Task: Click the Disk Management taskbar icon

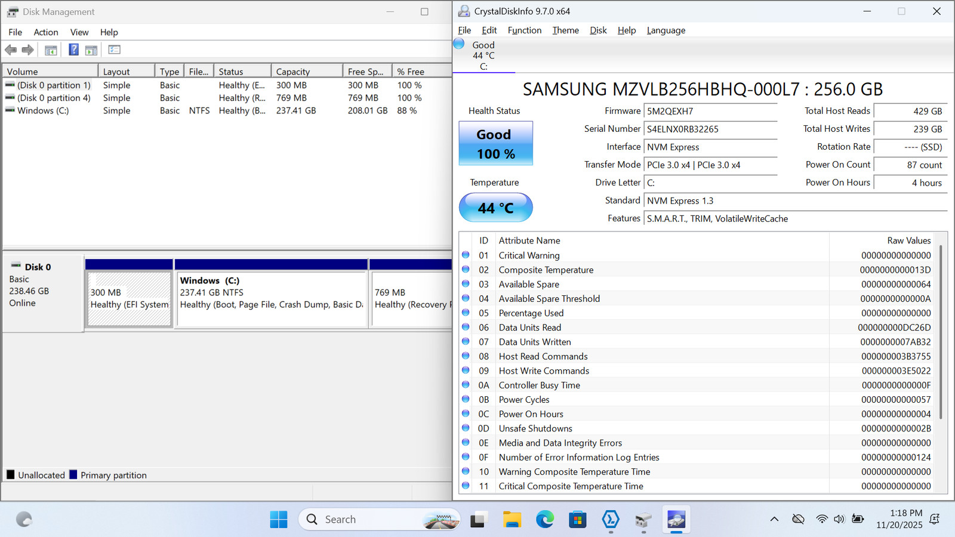Action: click(643, 520)
